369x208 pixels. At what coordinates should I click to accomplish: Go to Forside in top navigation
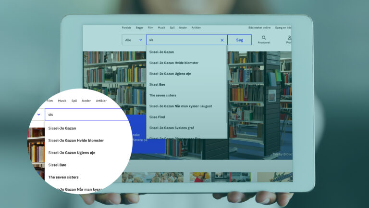point(126,28)
